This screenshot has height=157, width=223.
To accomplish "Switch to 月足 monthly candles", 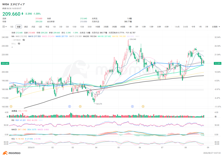I will tap(33, 27).
